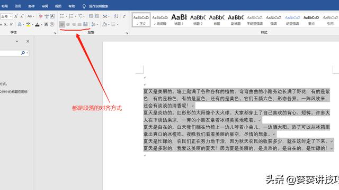
Task: Apply the 正文 style
Action: [141, 20]
